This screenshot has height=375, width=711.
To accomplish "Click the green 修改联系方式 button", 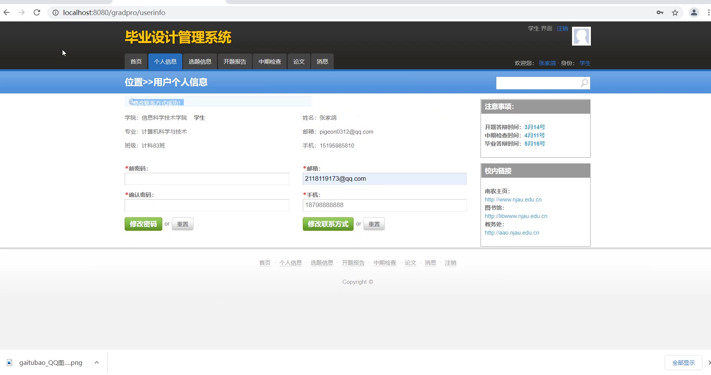I will pos(328,224).
